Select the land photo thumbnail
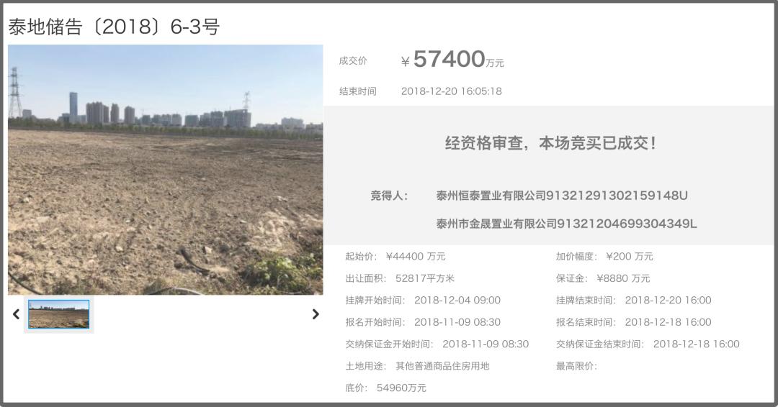Image resolution: width=778 pixels, height=407 pixels. (58, 314)
